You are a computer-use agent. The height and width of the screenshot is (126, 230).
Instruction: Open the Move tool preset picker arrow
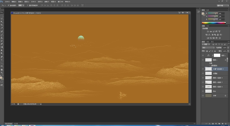point(6,5)
